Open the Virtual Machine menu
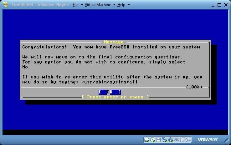The image size is (231, 145). [98, 5]
